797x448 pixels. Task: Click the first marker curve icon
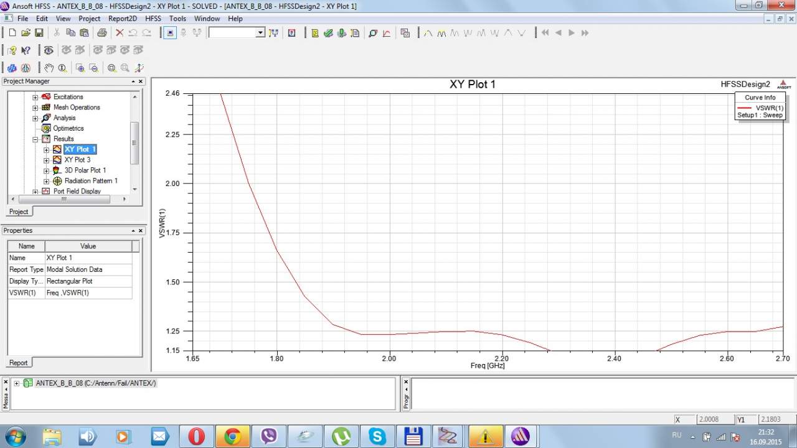[428, 33]
